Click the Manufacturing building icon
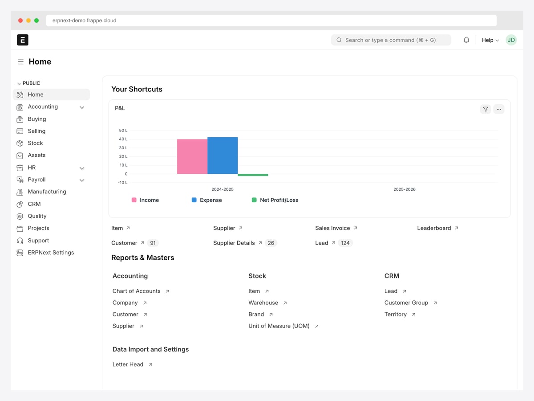The image size is (534, 401). [x=20, y=192]
